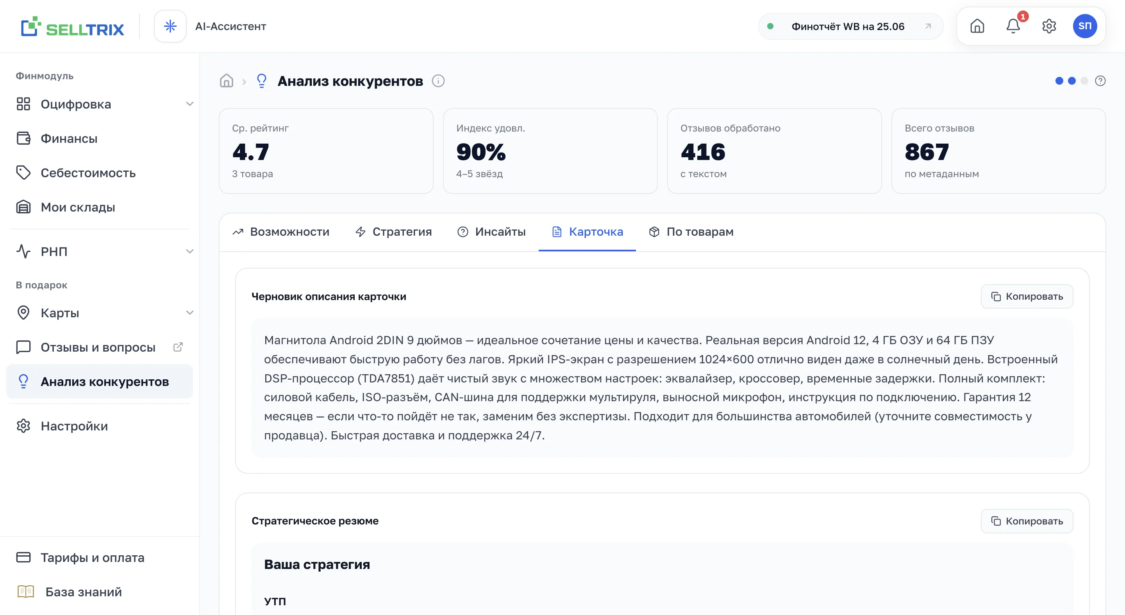Click the Индекс удовл. 90% card

[550, 151]
